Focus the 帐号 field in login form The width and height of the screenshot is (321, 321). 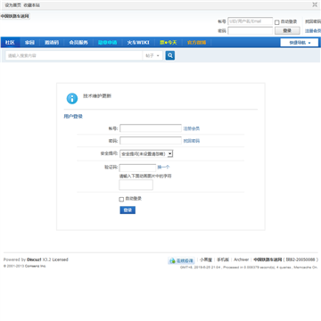point(151,128)
